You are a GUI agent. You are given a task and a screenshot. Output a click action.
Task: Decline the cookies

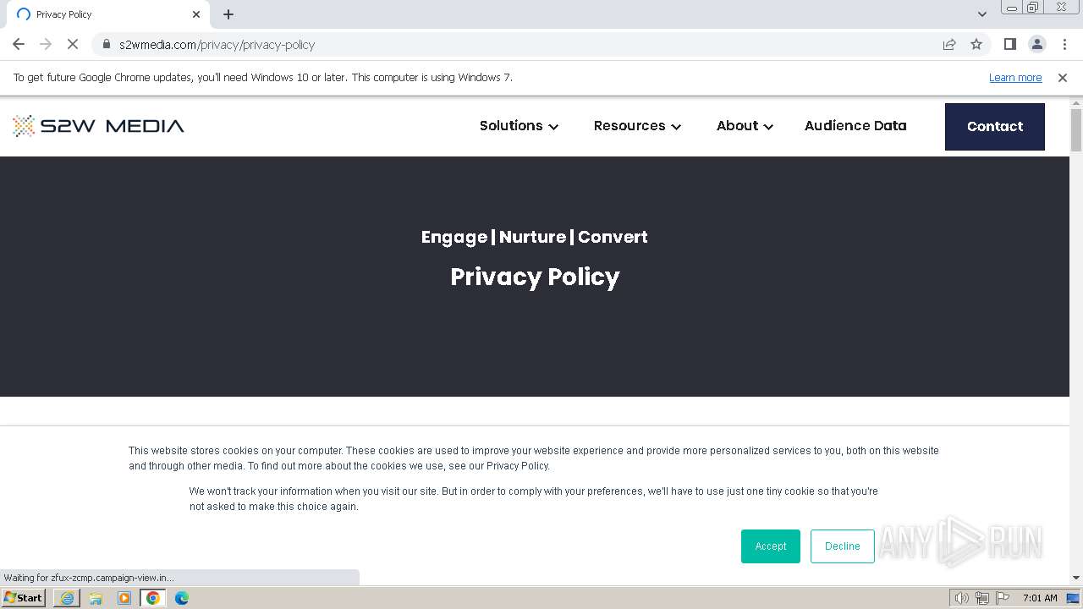843,546
